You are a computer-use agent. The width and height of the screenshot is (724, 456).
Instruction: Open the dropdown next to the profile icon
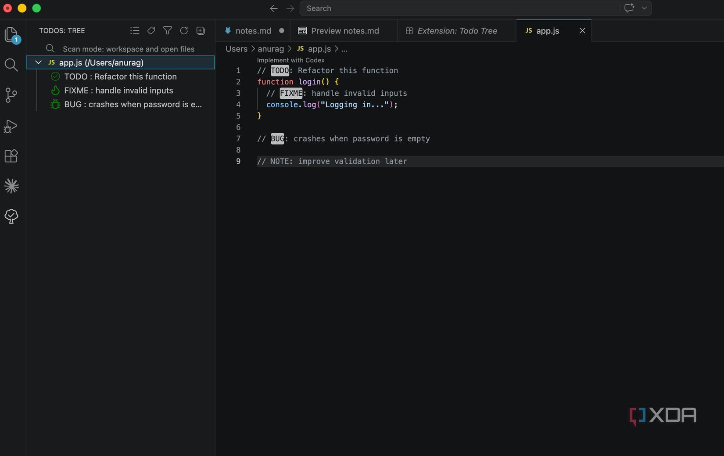[x=644, y=8]
